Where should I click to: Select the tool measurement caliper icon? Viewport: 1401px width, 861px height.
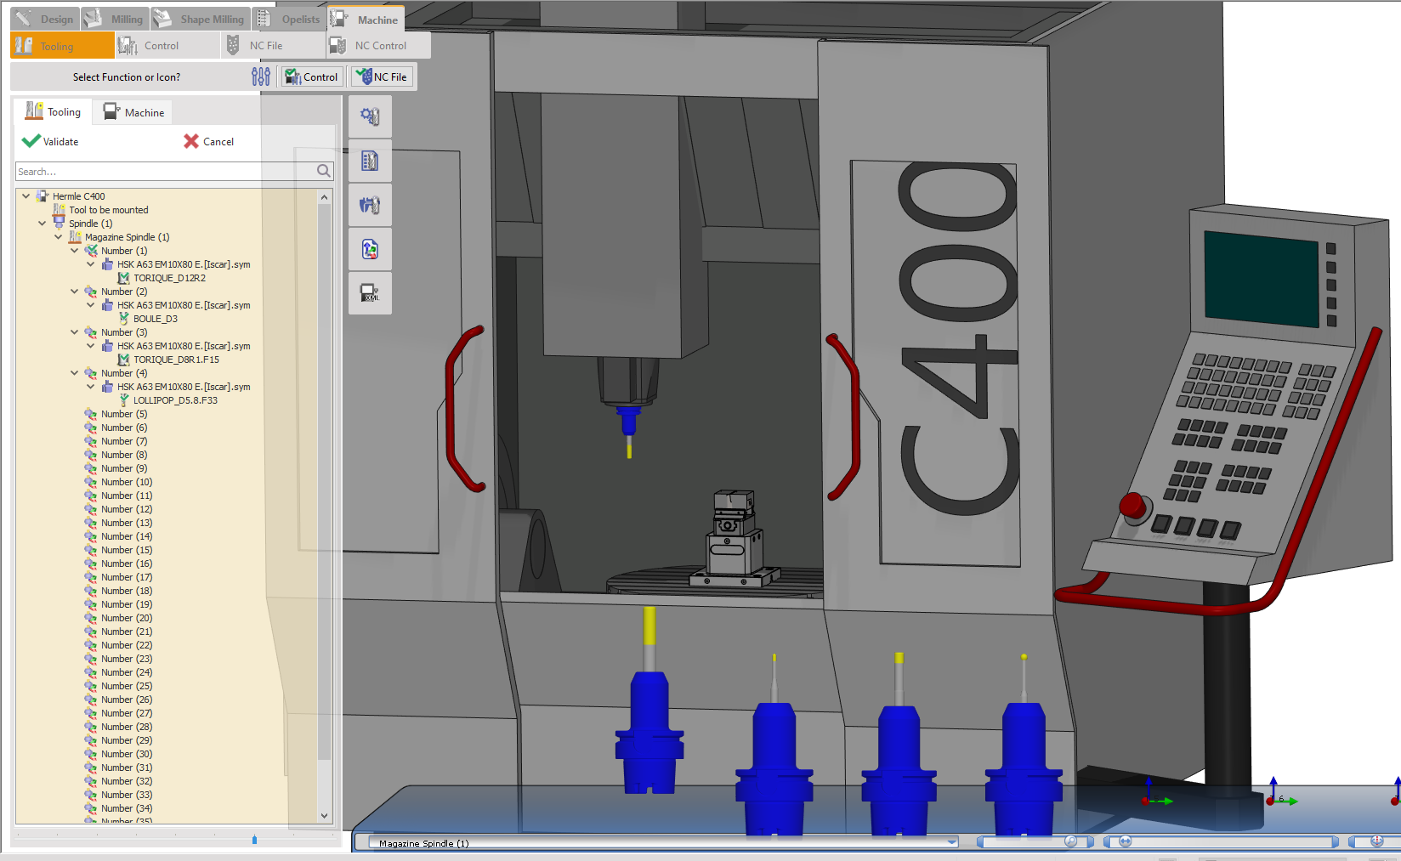(x=370, y=205)
